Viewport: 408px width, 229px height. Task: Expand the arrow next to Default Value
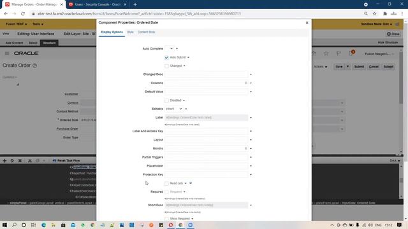point(251,92)
